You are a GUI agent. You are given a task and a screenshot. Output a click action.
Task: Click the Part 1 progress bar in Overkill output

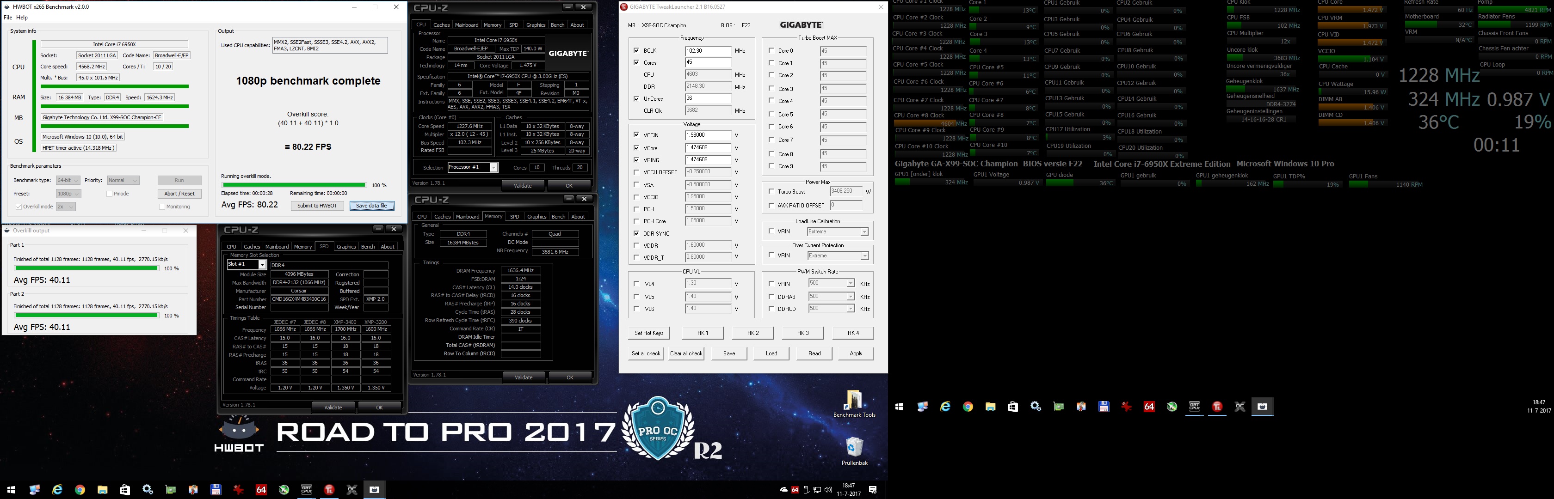coord(86,268)
